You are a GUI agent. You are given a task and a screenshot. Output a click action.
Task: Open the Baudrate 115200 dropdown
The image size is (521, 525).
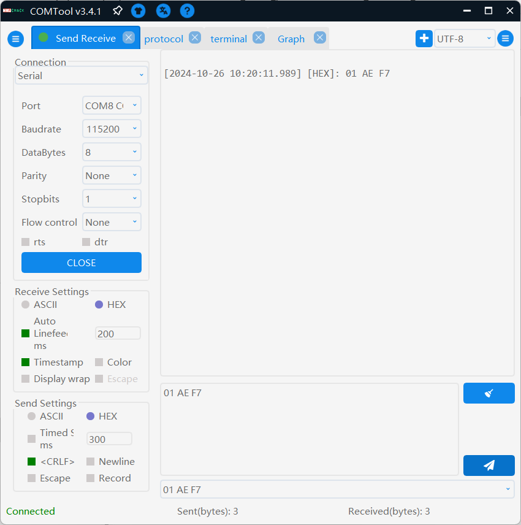112,129
